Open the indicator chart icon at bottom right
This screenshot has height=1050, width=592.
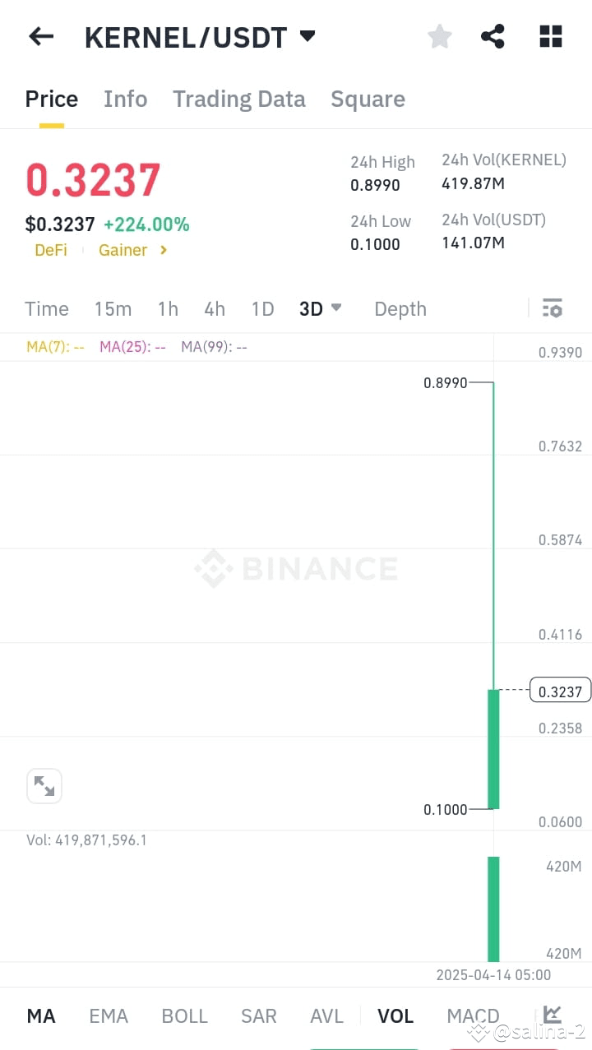553,1015
